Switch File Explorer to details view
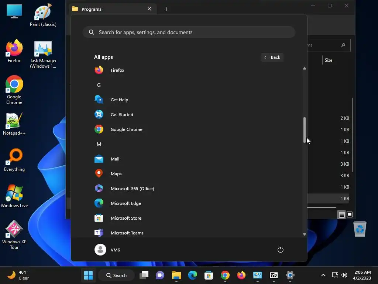378x284 pixels. [x=341, y=214]
